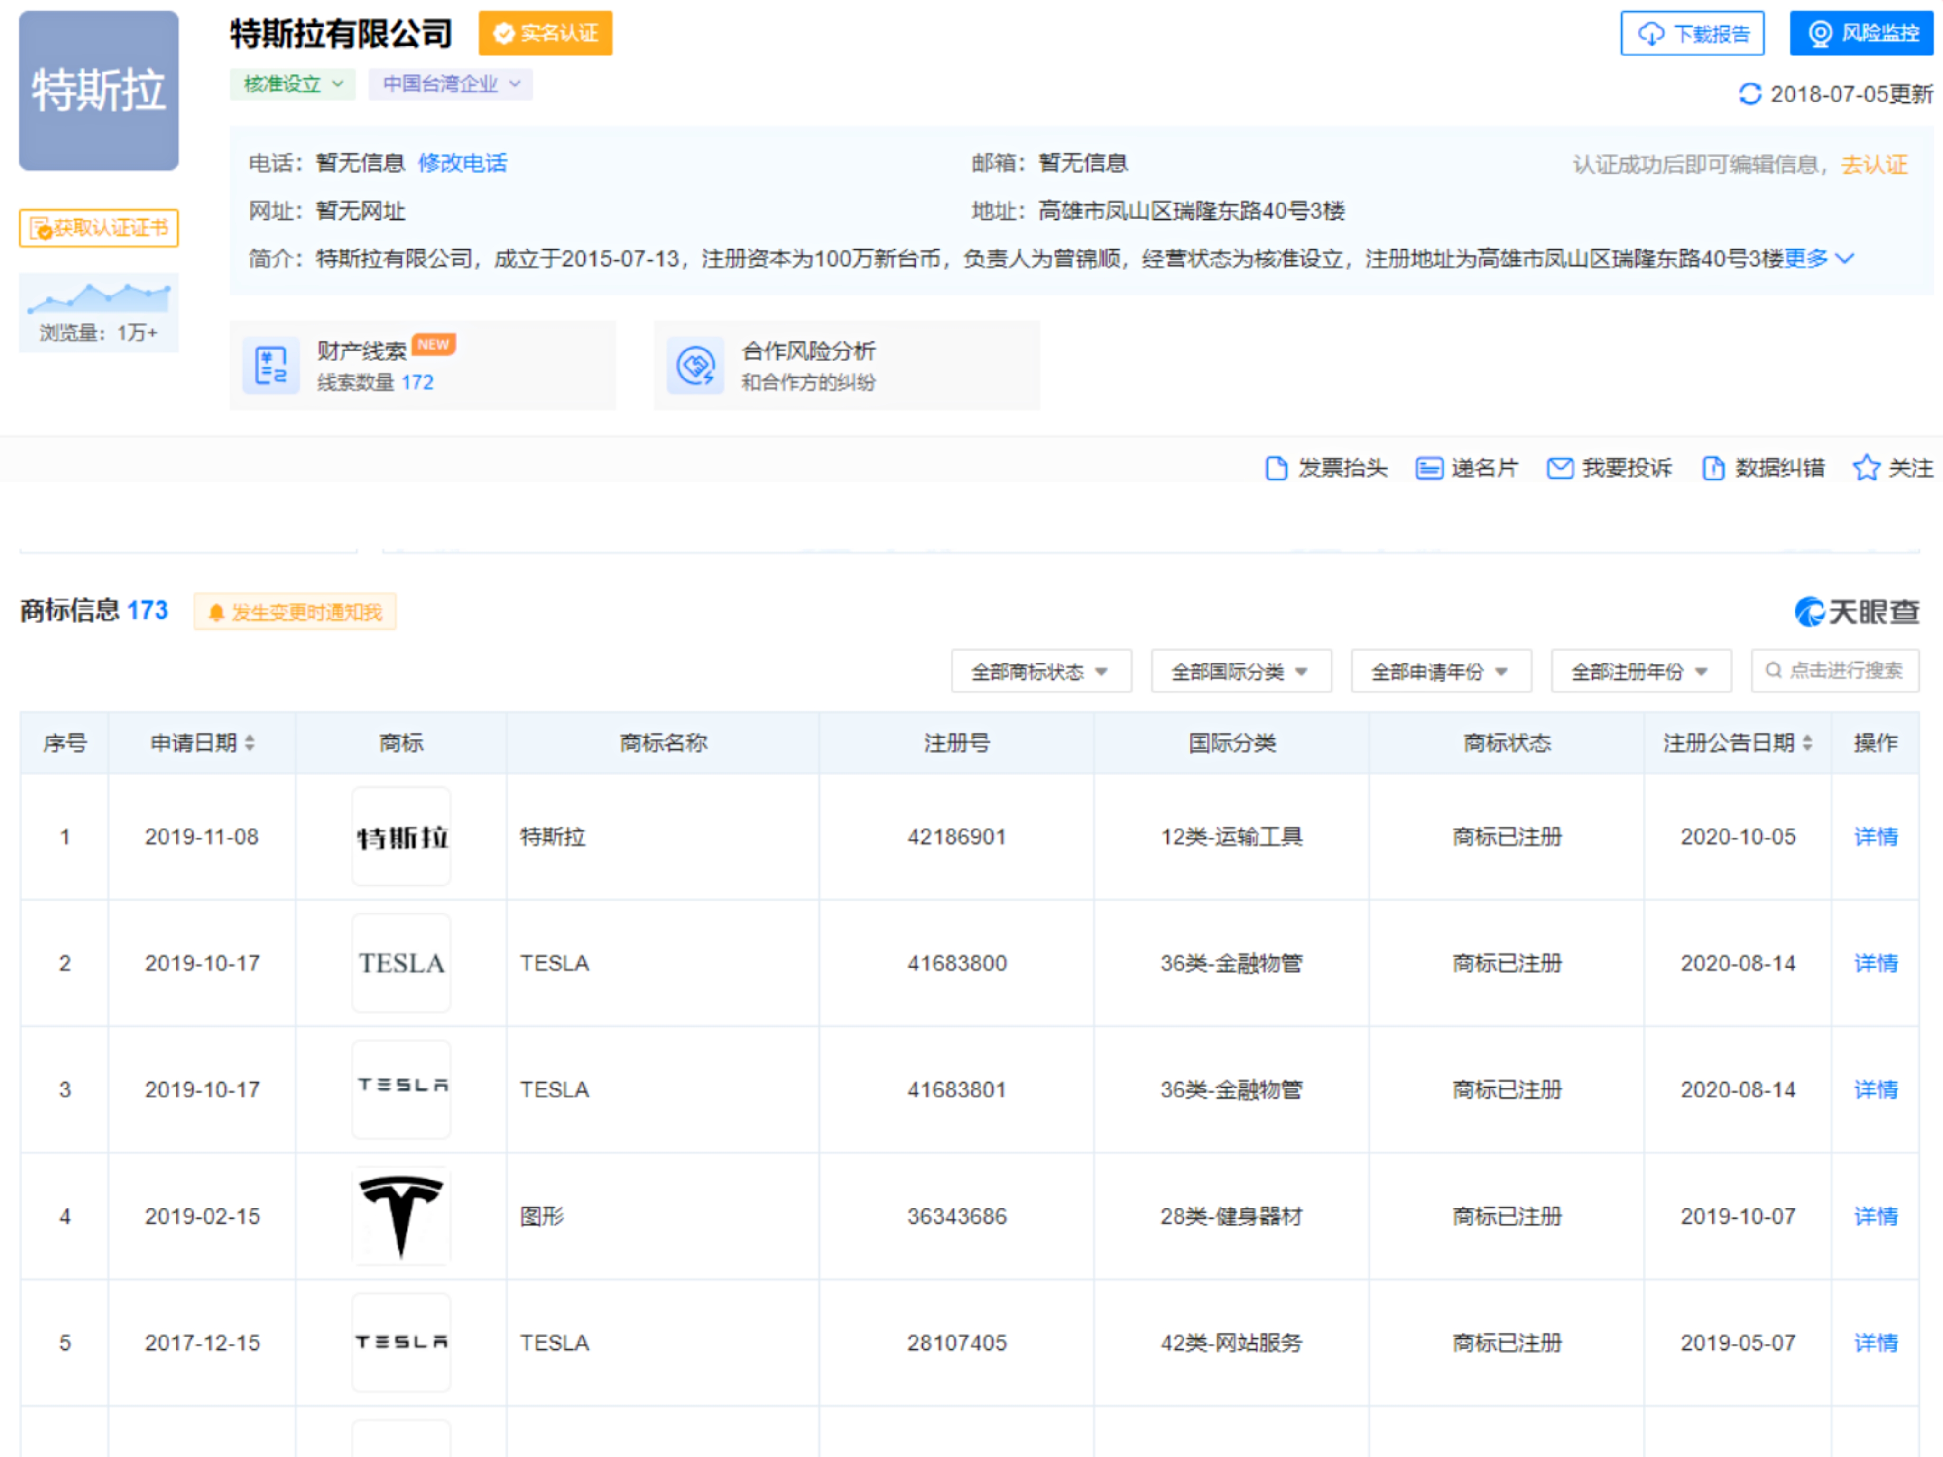Click the 商标状态 column header
Screen dimensions: 1943x1457
click(x=1507, y=744)
